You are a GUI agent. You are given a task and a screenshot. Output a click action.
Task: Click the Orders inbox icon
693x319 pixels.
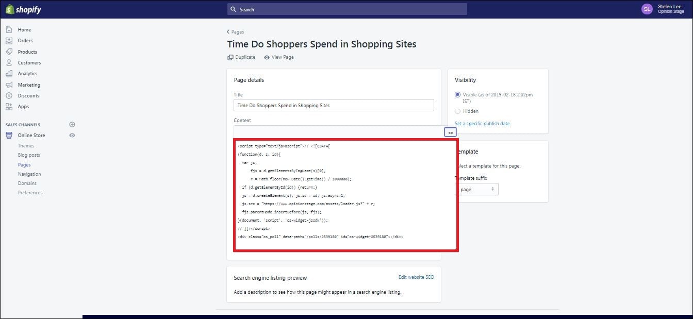9,41
